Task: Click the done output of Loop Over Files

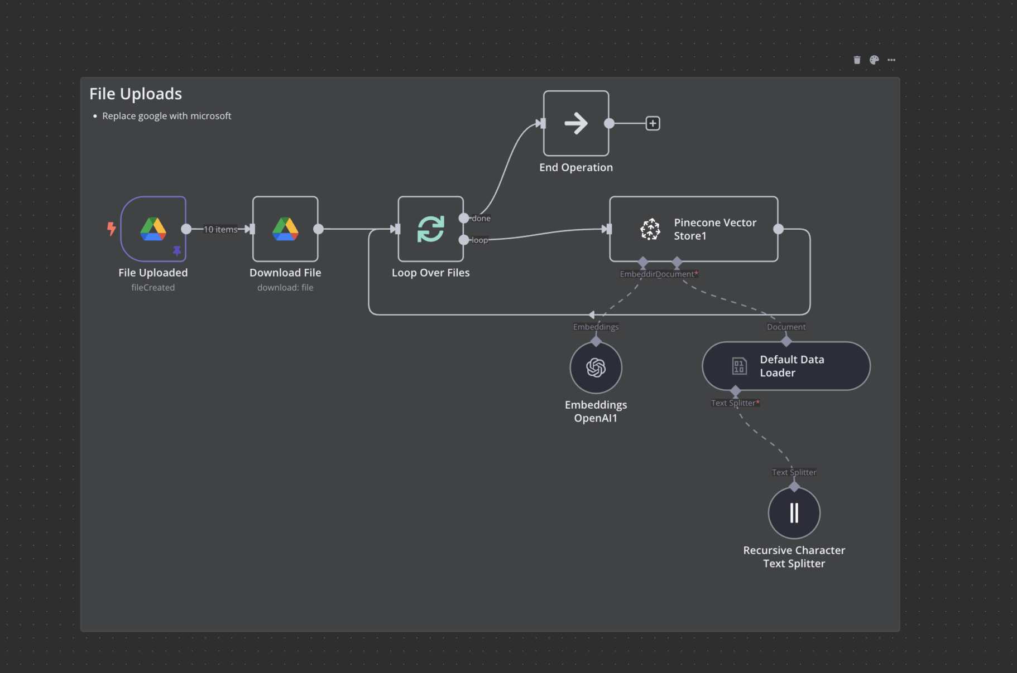Action: click(x=464, y=218)
